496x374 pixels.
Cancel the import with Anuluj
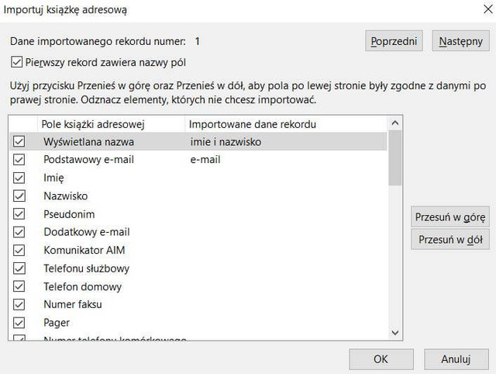click(456, 359)
